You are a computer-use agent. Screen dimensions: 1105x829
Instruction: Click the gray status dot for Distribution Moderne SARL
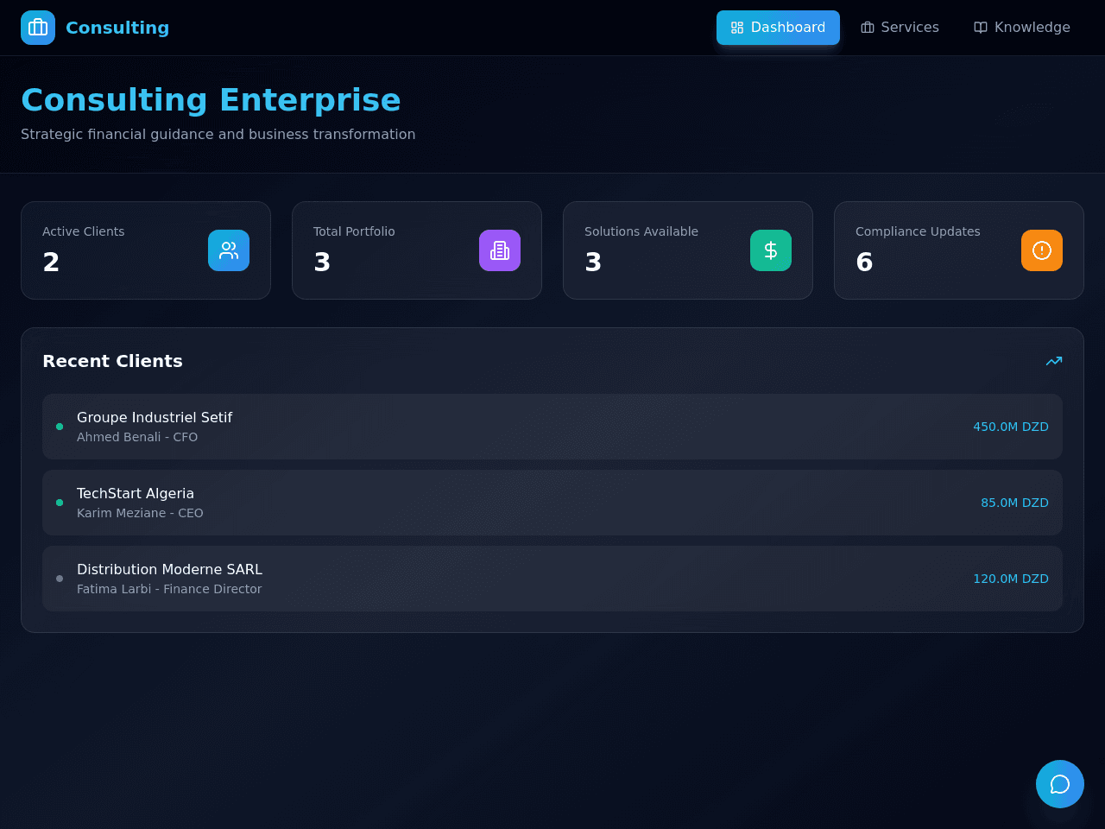pyautogui.click(x=60, y=579)
